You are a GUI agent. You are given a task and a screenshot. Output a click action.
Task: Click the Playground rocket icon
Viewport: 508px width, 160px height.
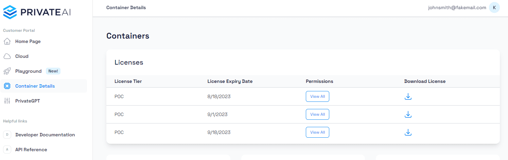7,71
